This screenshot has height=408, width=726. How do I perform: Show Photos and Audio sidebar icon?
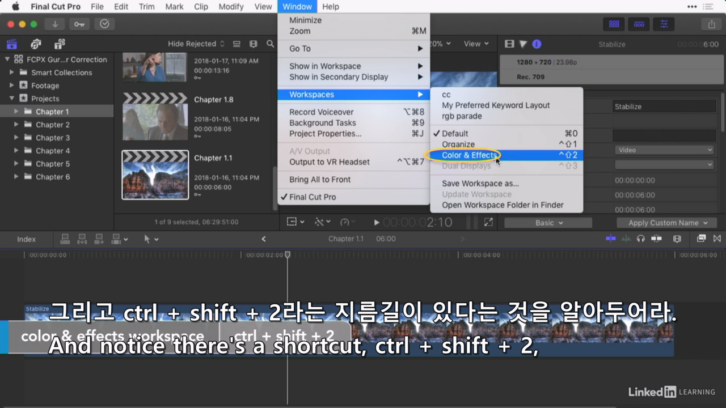[x=36, y=44]
